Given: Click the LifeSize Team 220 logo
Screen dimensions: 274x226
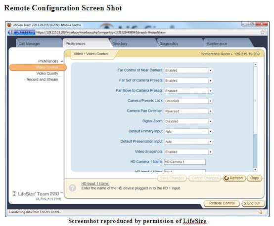Looking at the screenshot, I should 38,194.
